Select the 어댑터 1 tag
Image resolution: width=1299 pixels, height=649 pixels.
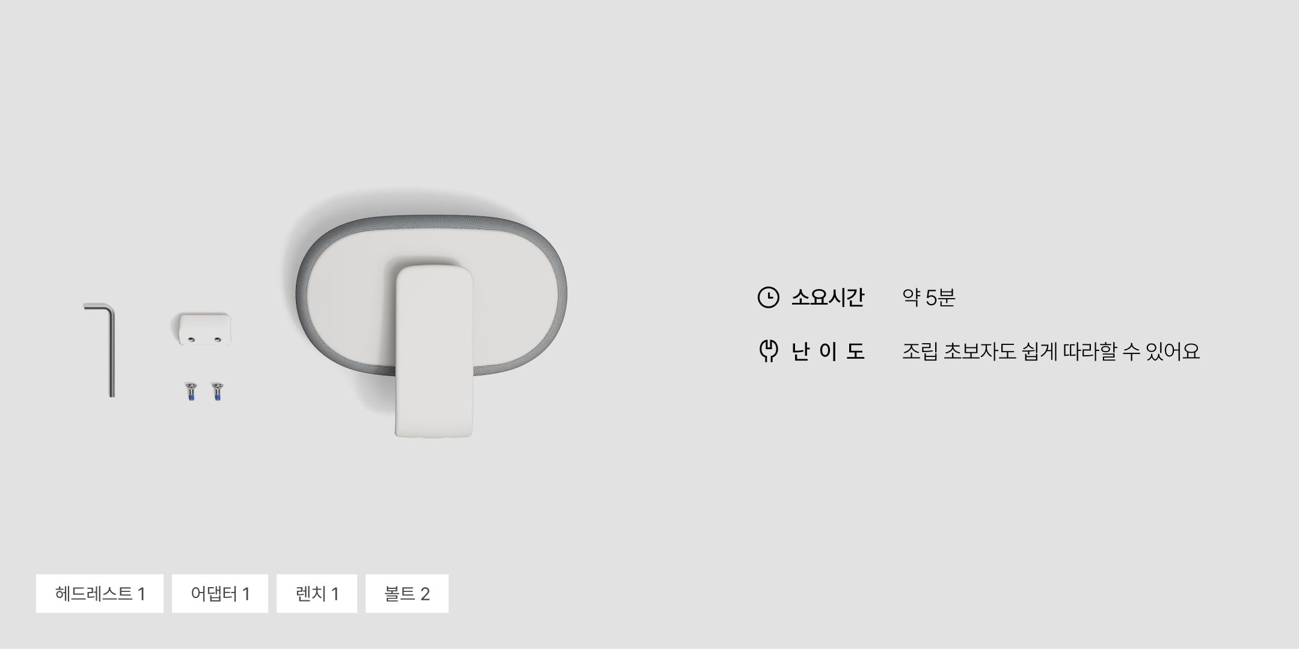click(x=220, y=594)
